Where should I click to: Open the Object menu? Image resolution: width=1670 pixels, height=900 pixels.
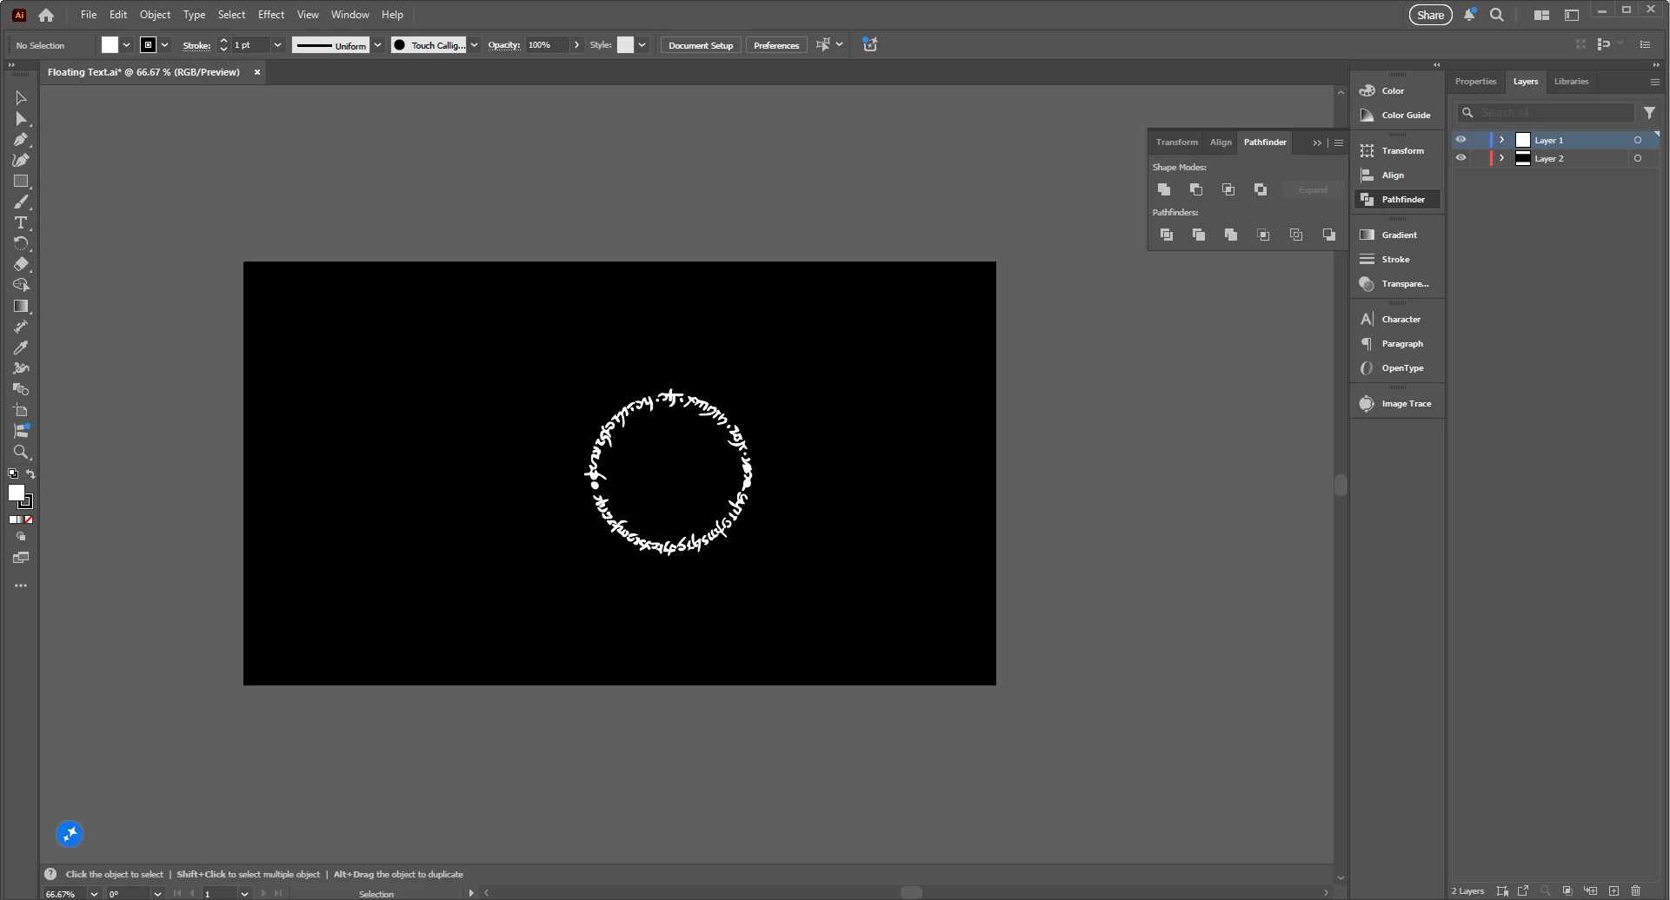tap(156, 15)
